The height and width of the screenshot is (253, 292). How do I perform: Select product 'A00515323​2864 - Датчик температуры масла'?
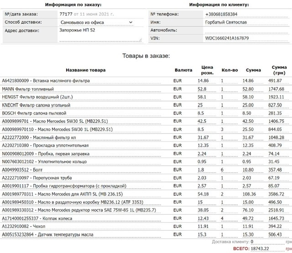(81, 235)
